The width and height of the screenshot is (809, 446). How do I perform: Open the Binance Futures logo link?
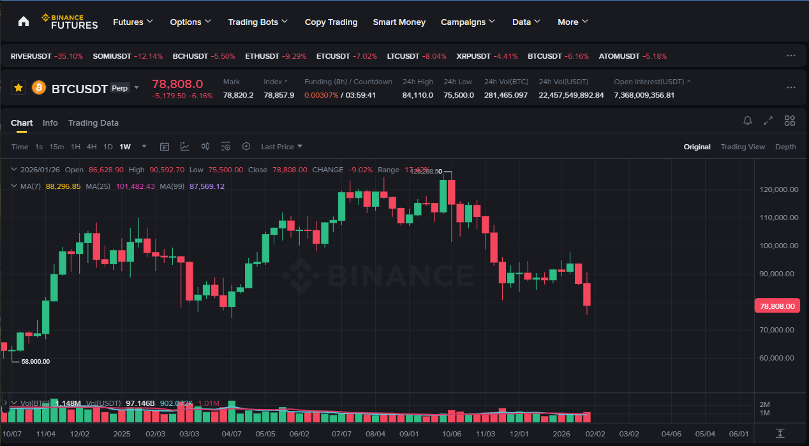[x=70, y=22]
